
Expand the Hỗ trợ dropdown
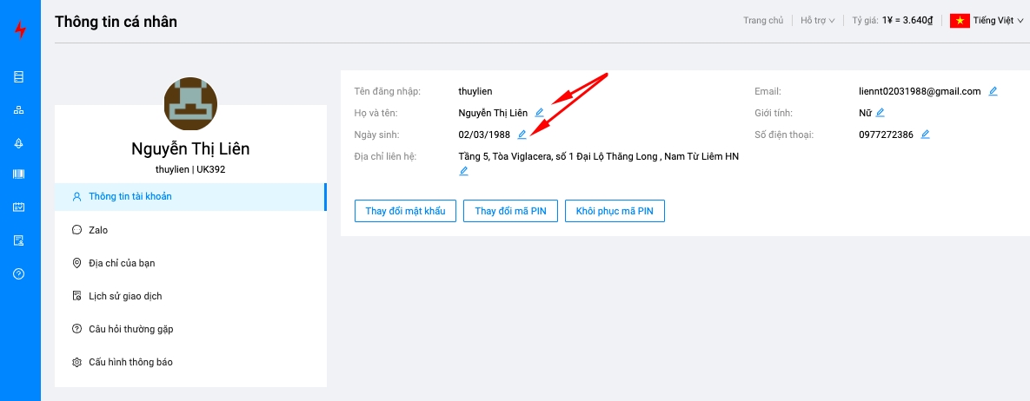(x=817, y=21)
